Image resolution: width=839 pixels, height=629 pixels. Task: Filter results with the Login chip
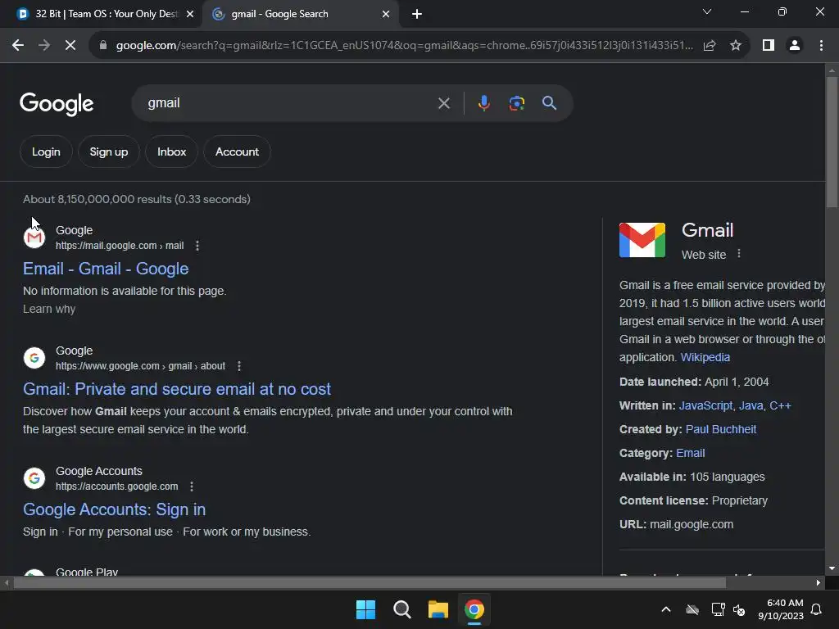[46, 152]
